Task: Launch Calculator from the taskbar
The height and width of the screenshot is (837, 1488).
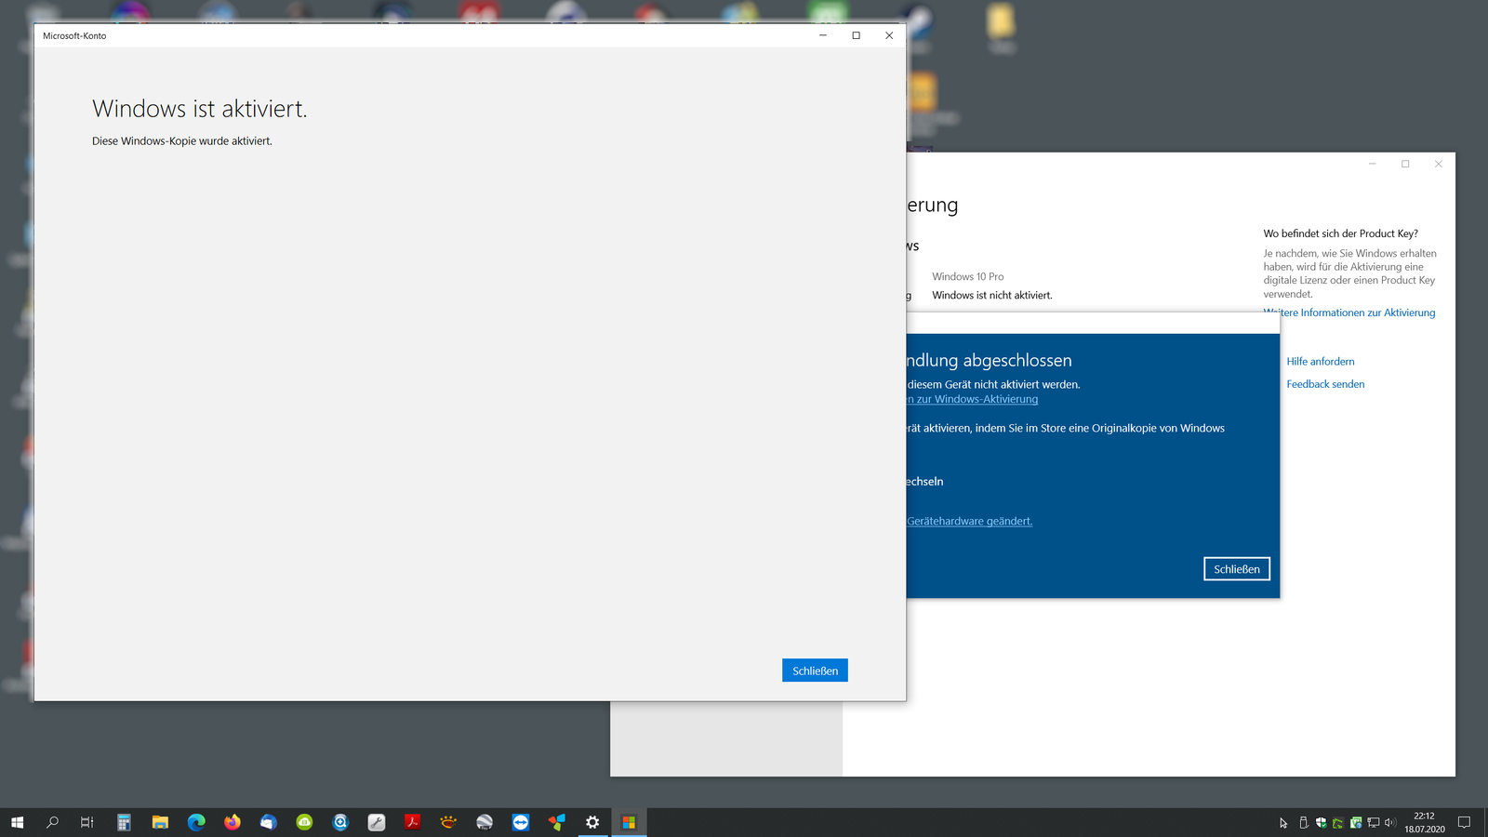Action: [124, 822]
